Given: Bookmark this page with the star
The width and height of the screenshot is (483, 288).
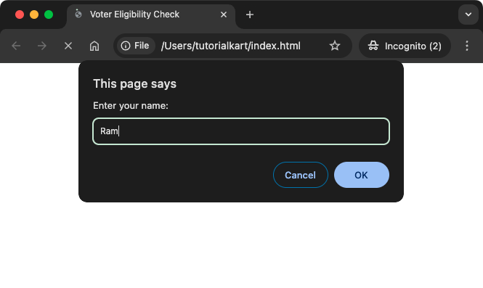Looking at the screenshot, I should (335, 46).
